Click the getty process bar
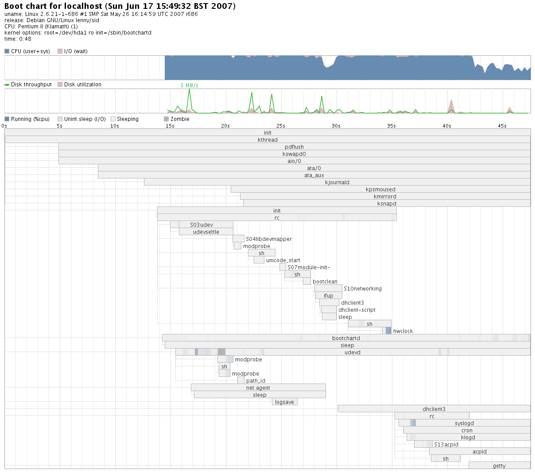This screenshot has height=473, width=535. click(x=499, y=465)
